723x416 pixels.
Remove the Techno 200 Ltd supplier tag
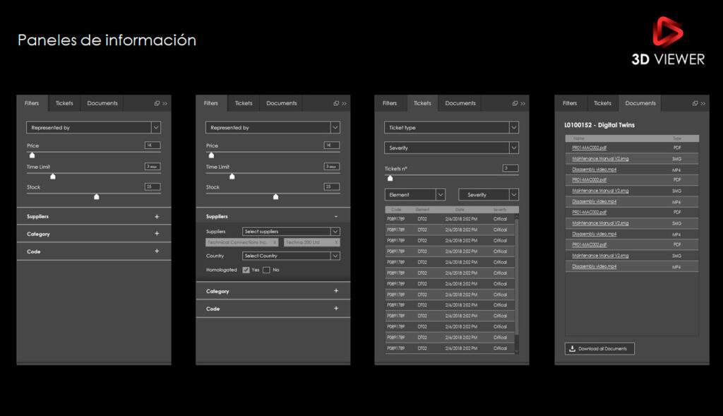pyautogui.click(x=335, y=242)
